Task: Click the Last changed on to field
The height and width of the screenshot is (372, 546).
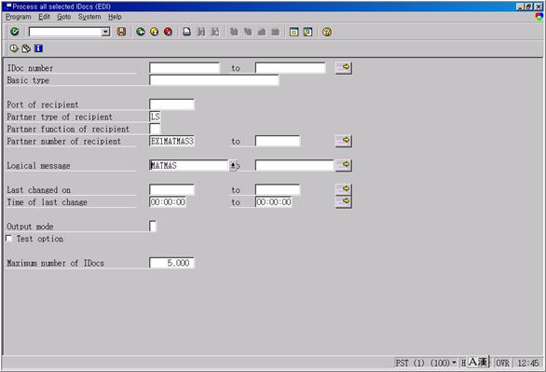Action: [278, 190]
